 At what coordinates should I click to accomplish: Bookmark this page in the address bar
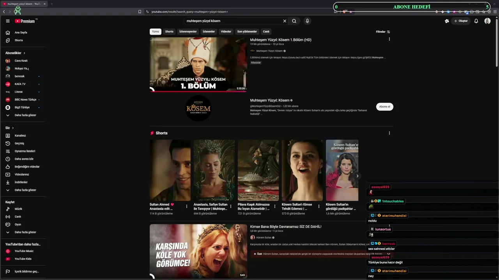coord(140,12)
